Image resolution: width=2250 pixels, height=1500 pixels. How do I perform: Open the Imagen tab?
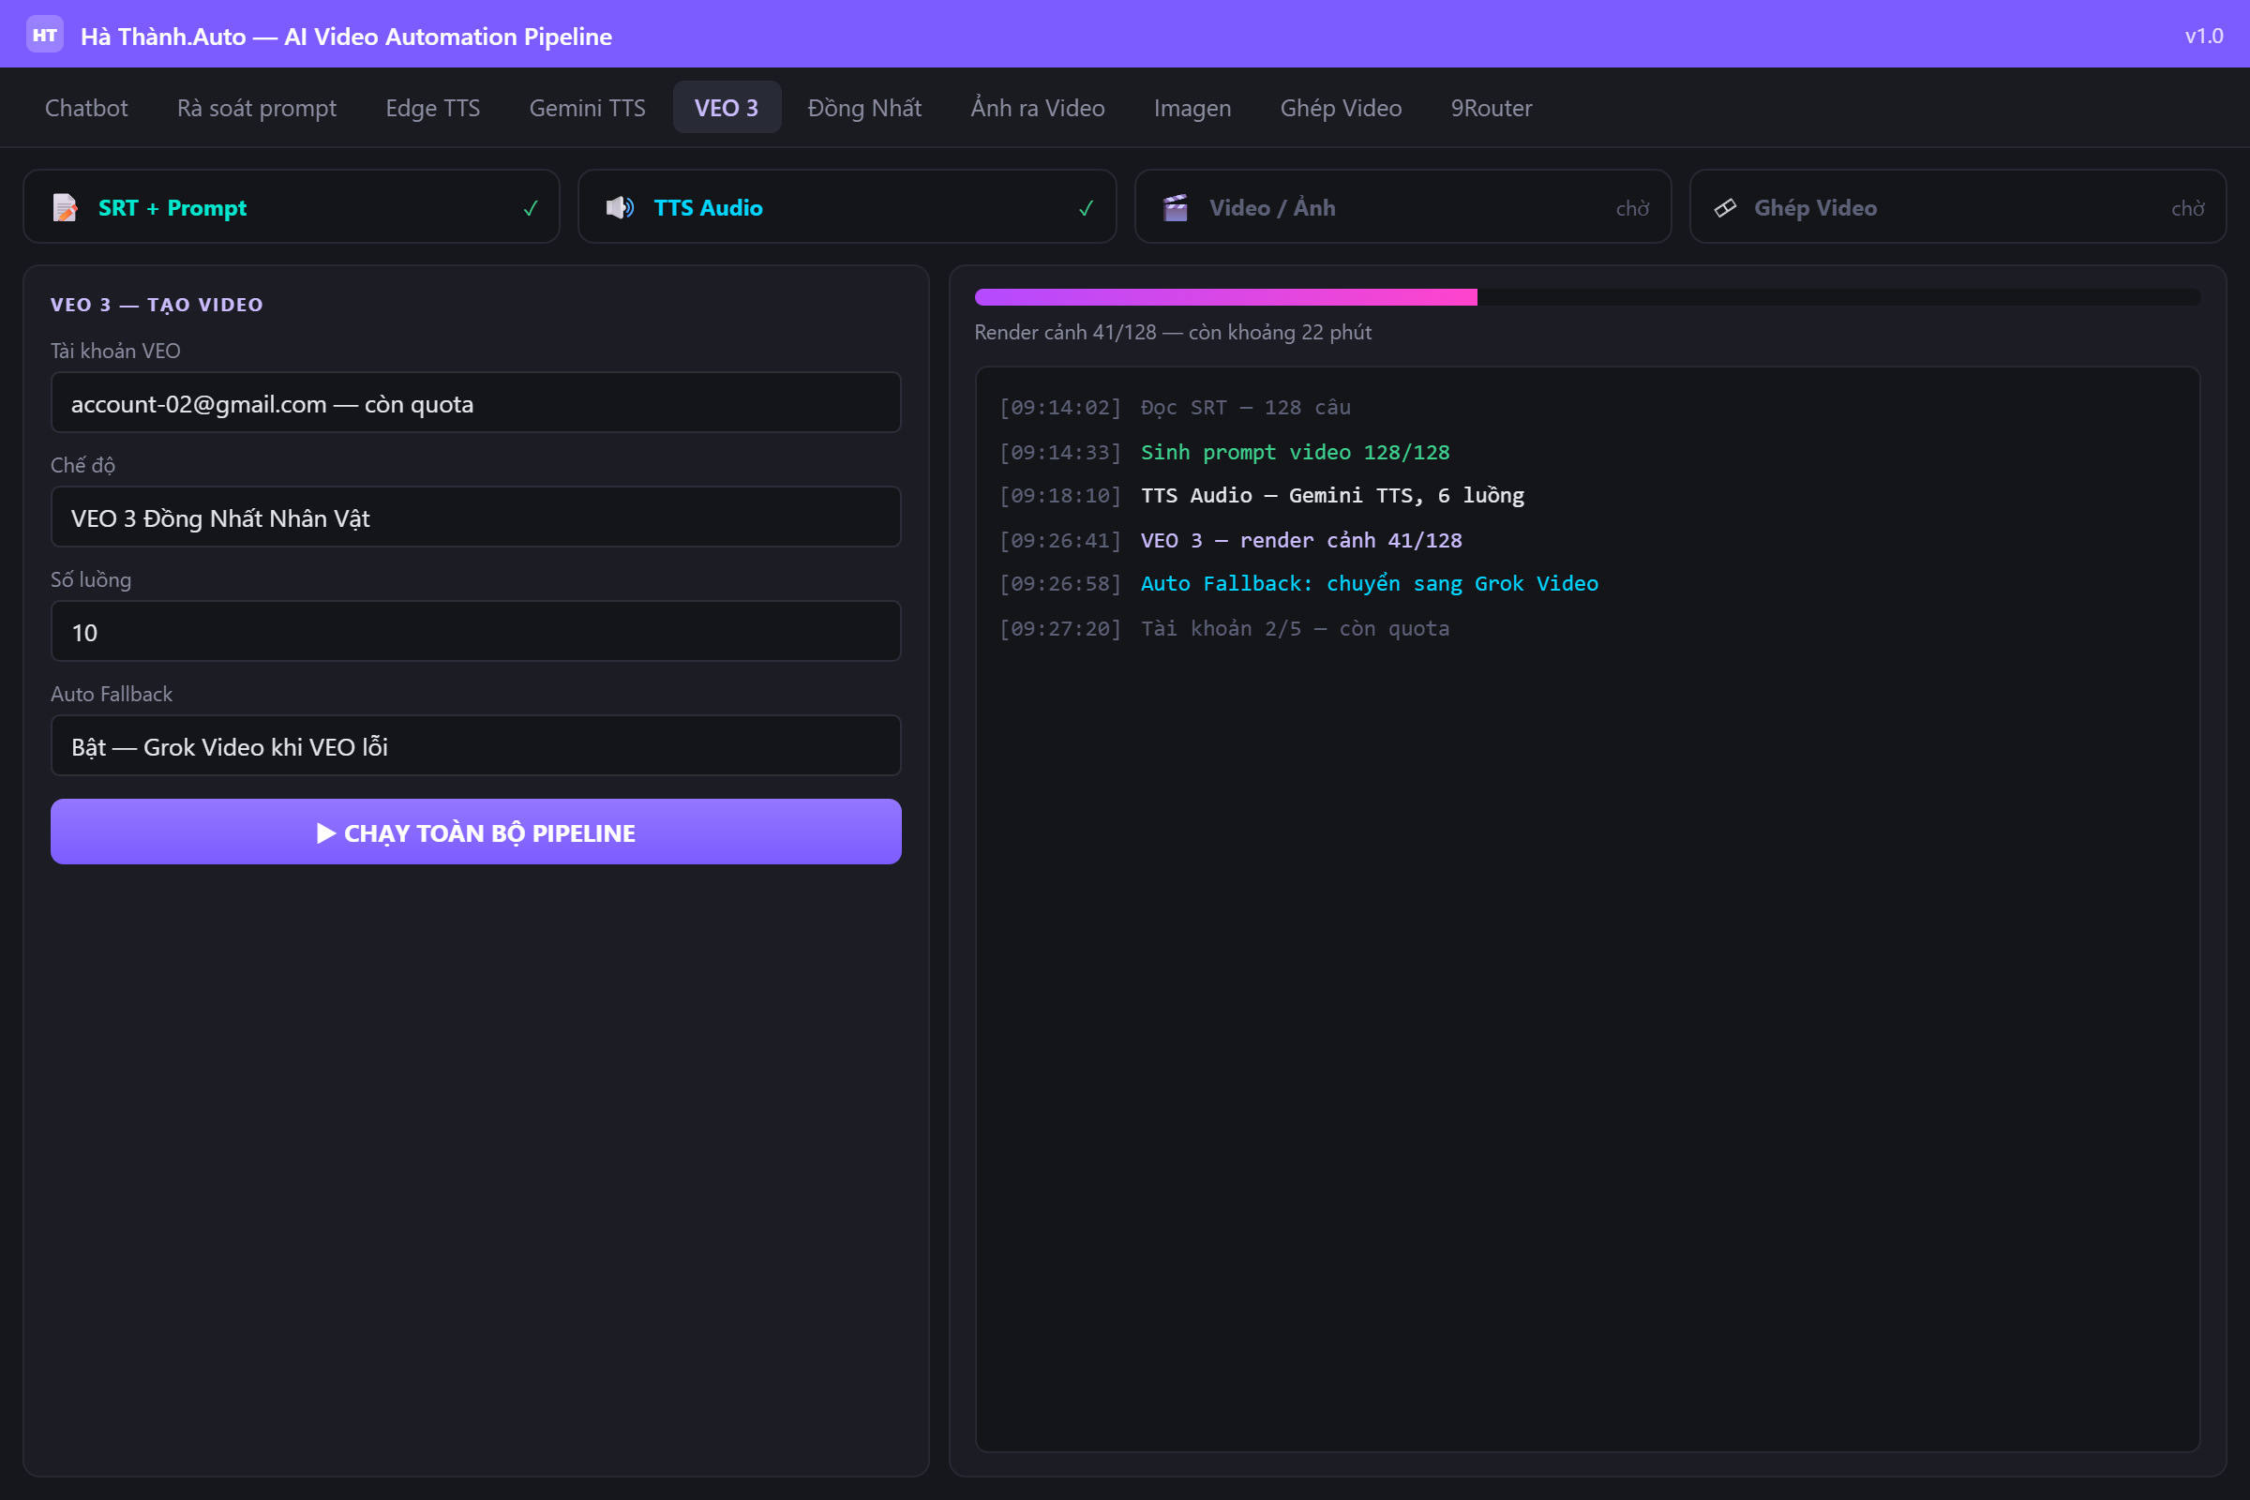click(x=1192, y=107)
